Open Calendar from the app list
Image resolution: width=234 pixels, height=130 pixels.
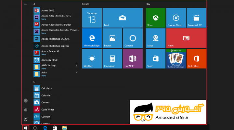56,95
